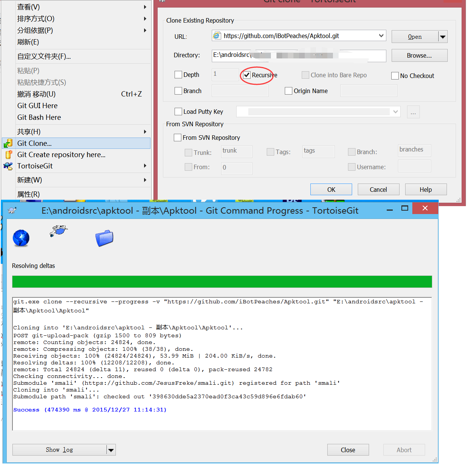Click the putty key browse ellipsis button
Viewport: 468px width, 465px height.
(x=413, y=112)
